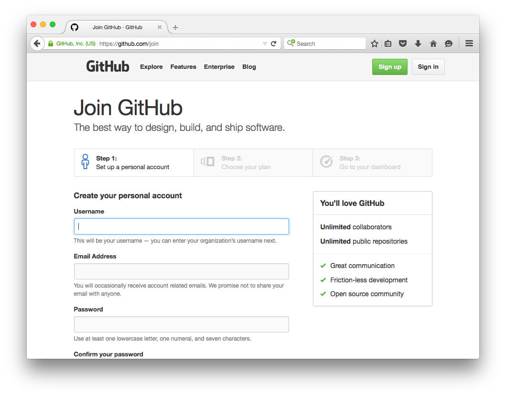Bookmark this page with the star icon

[x=375, y=43]
